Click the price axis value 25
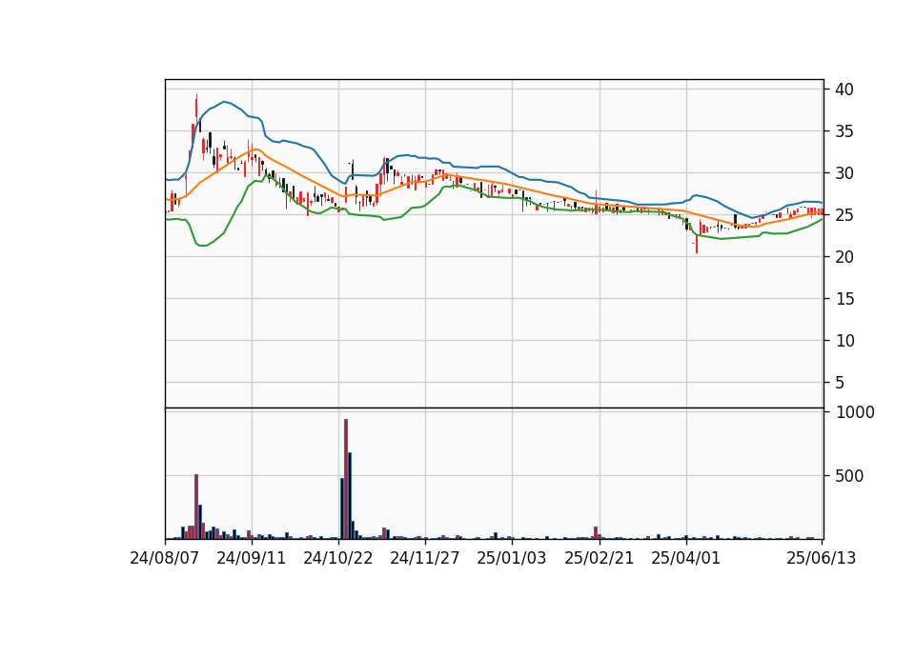This screenshot has width=915, height=657. [844, 215]
